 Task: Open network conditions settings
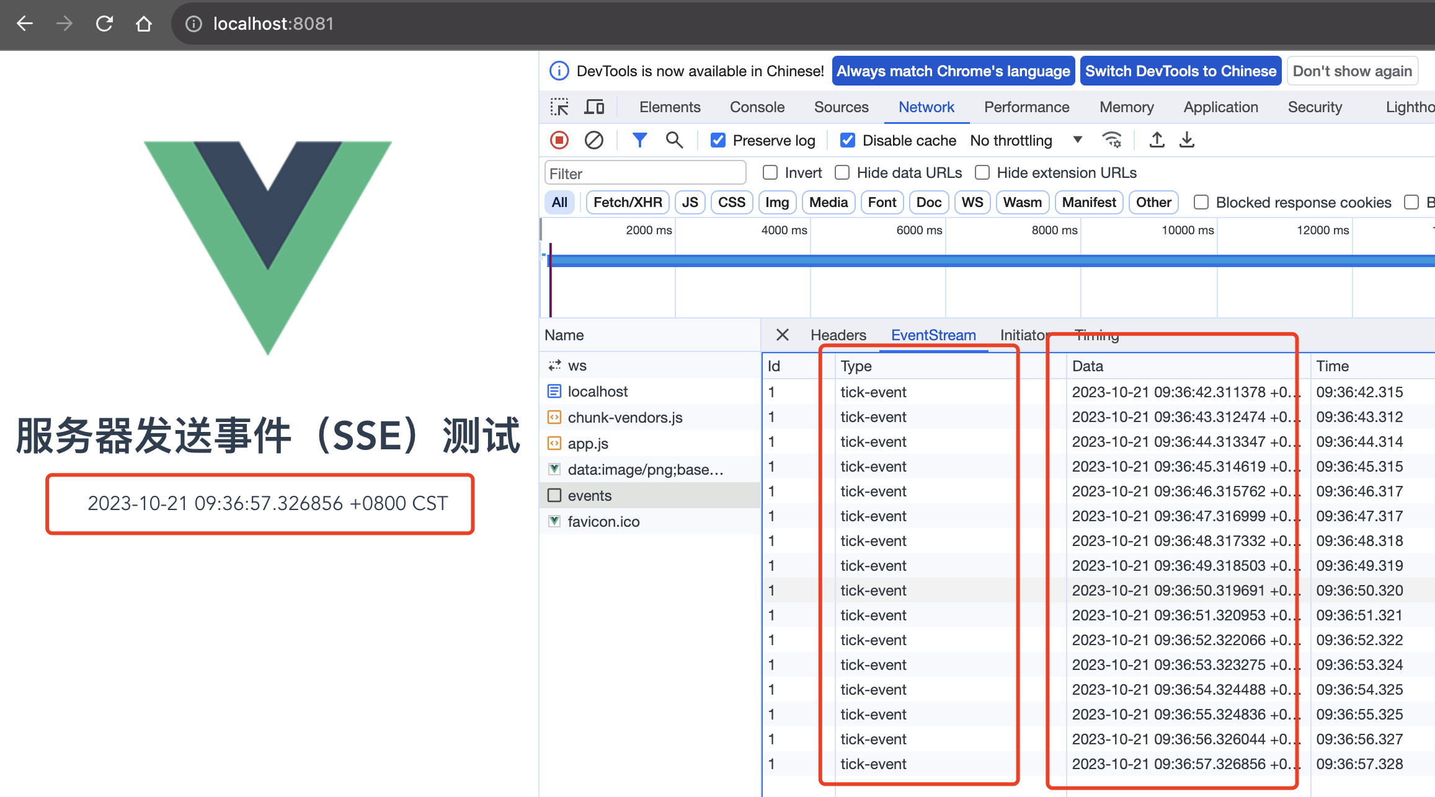coord(1113,140)
